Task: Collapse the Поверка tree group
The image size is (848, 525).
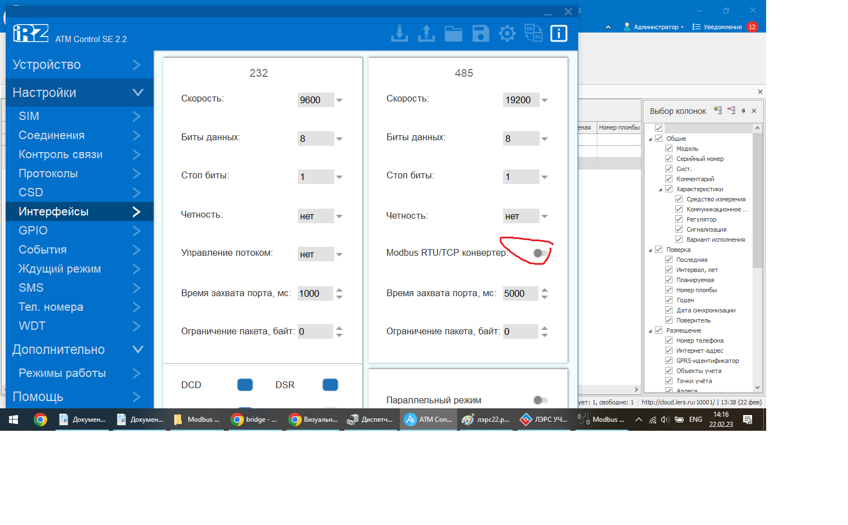Action: coord(651,250)
